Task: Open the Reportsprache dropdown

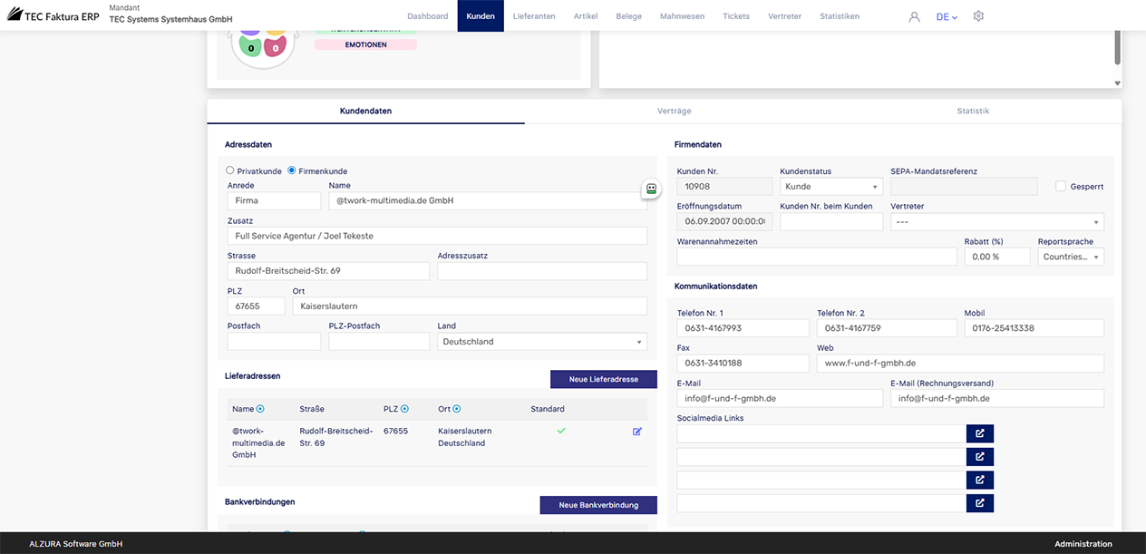Action: (1070, 257)
